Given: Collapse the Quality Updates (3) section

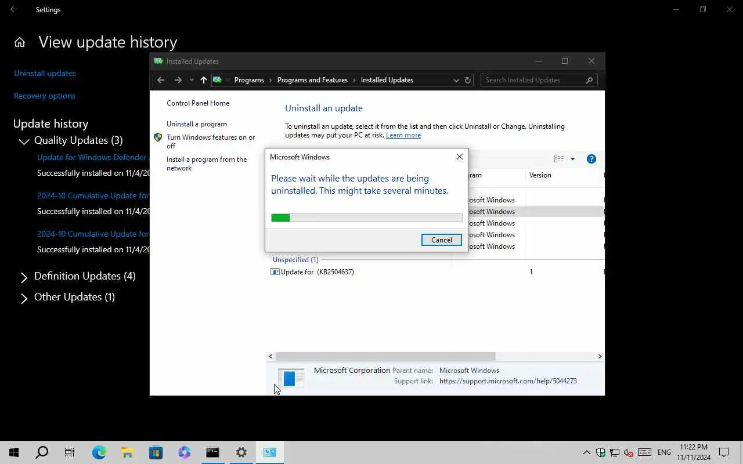Looking at the screenshot, I should pos(24,141).
